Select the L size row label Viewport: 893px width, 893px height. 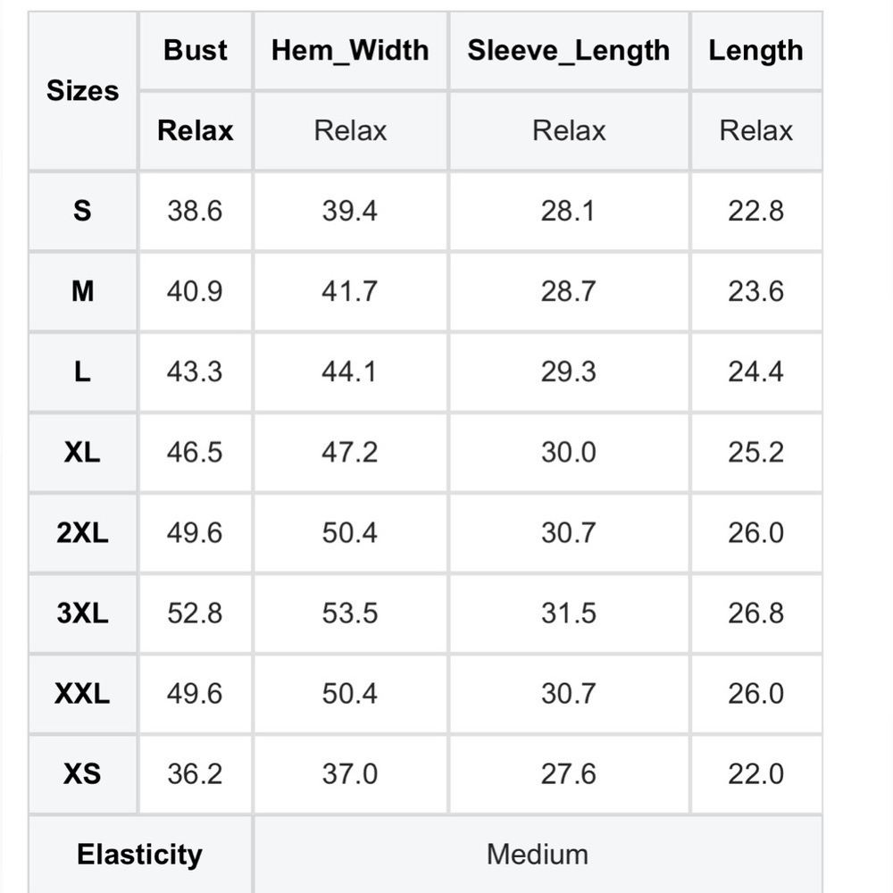[82, 371]
